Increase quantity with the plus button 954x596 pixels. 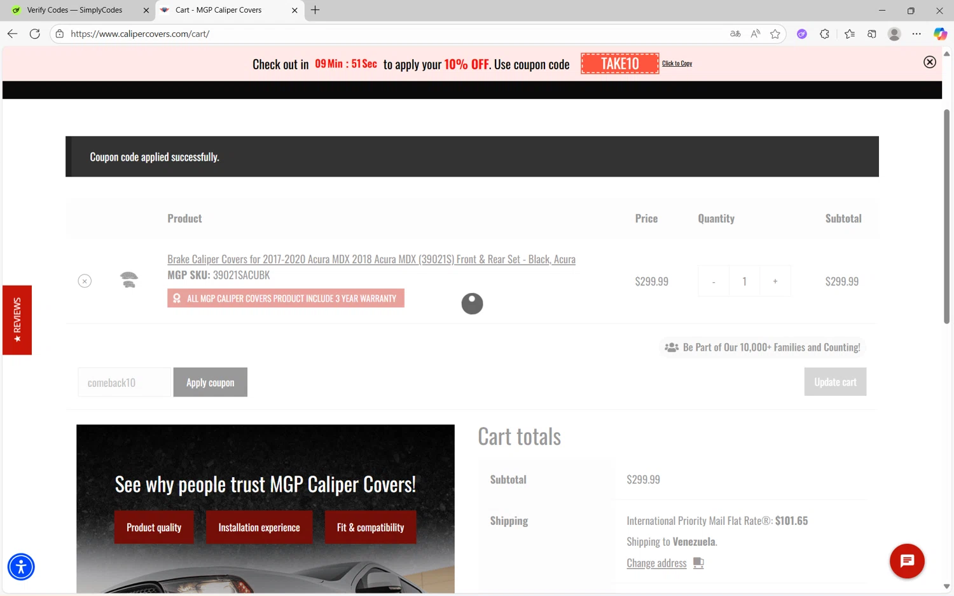[x=775, y=281]
